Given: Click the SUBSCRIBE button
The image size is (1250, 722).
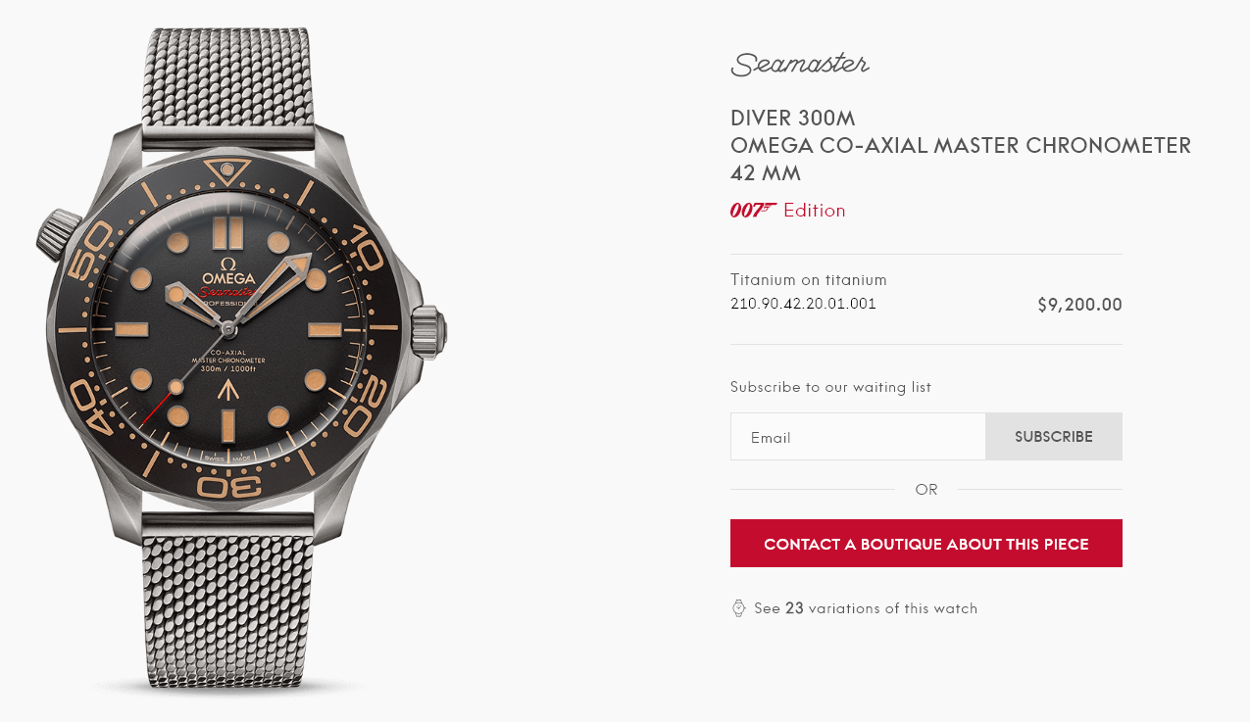Looking at the screenshot, I should [x=1054, y=437].
